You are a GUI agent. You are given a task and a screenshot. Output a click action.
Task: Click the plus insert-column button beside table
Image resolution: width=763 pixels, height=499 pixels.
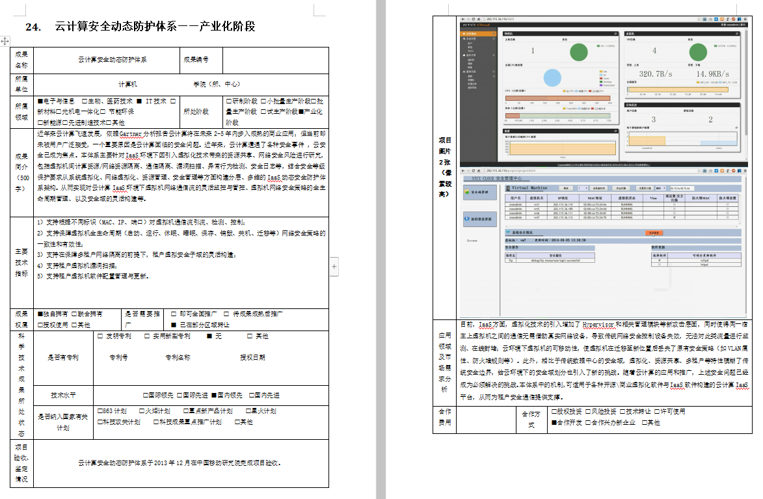point(334,265)
